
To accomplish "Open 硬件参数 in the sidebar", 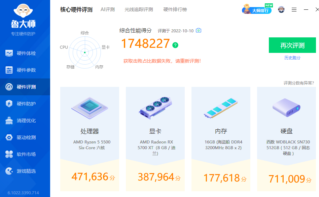I will 25,70.
